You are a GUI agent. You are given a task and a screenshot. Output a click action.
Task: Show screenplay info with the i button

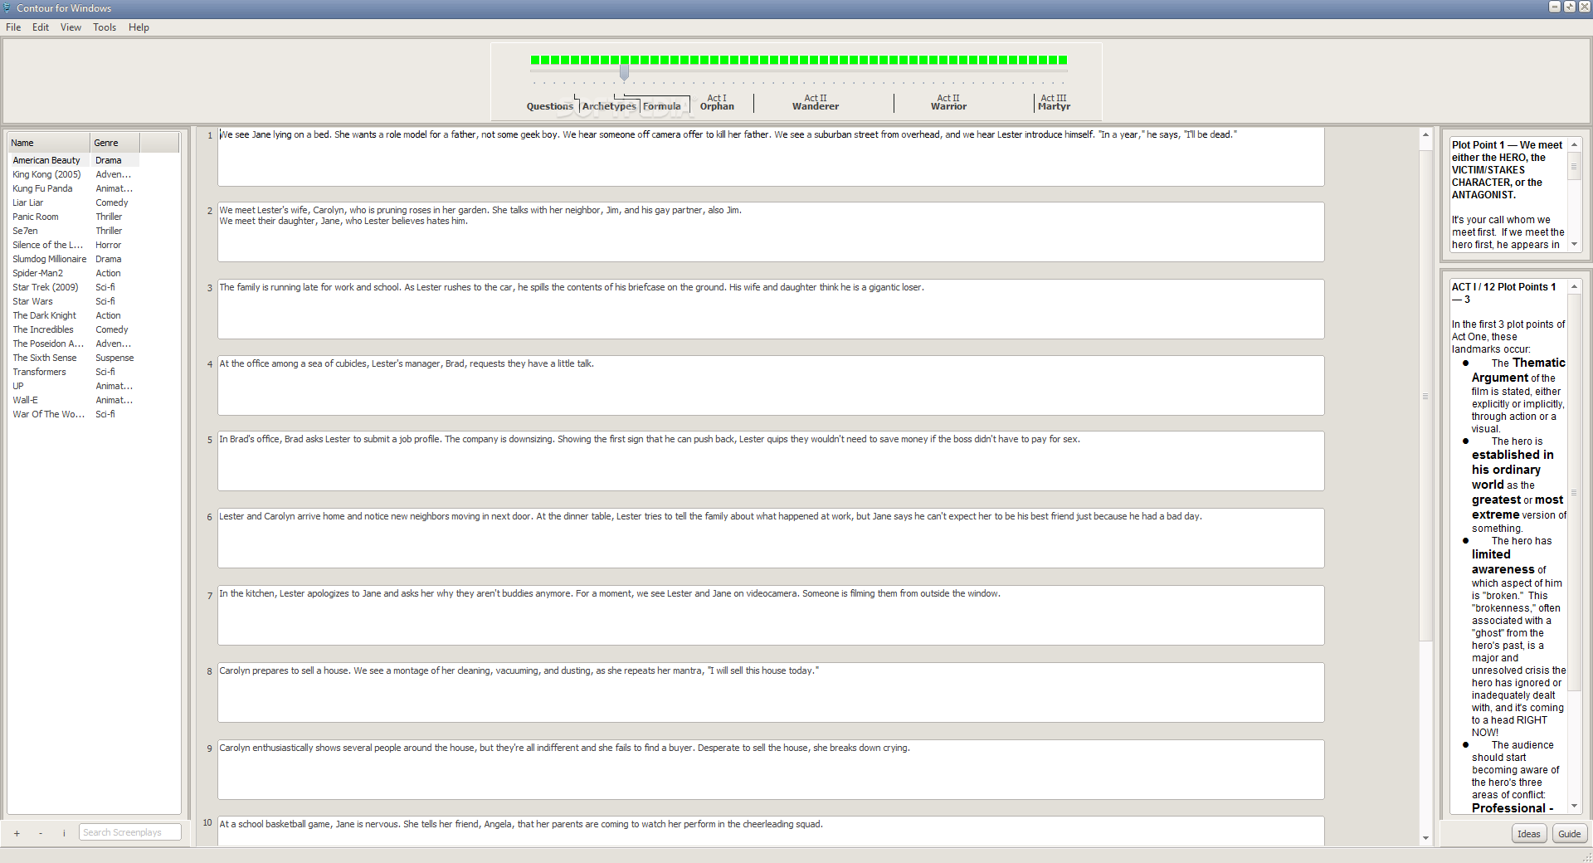coord(64,833)
